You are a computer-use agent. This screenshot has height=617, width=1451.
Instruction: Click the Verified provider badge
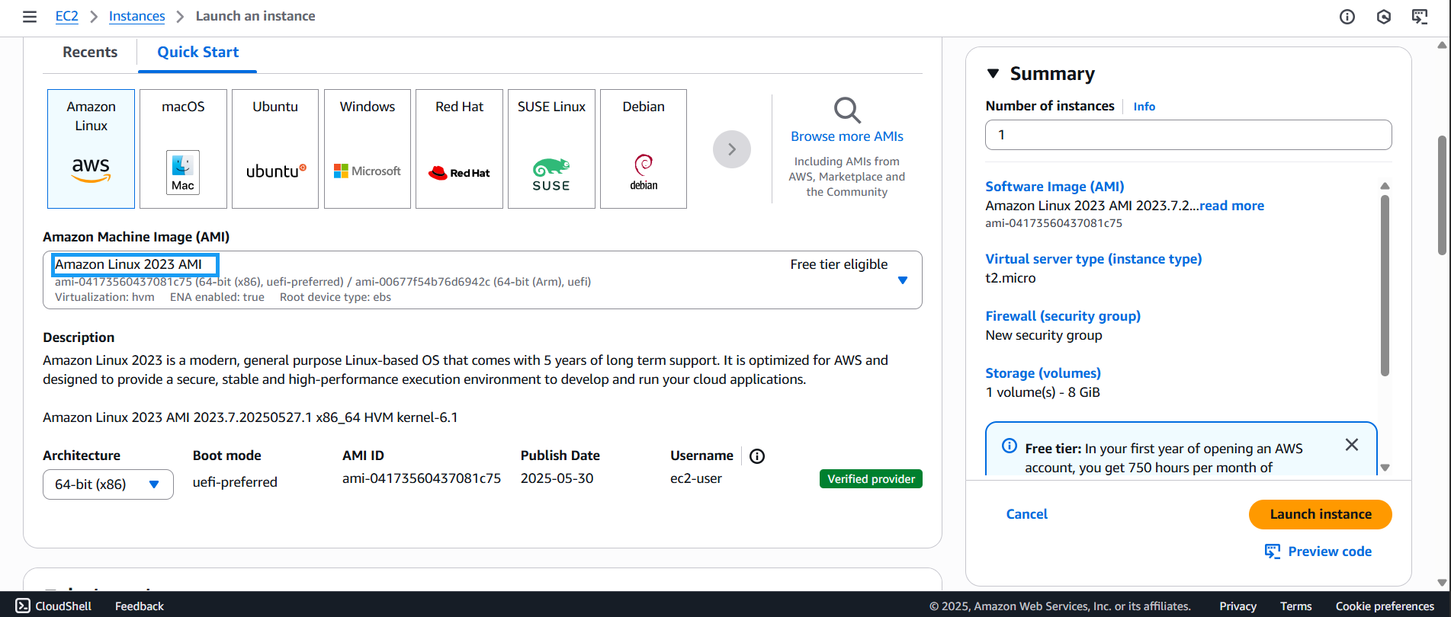[x=871, y=479]
